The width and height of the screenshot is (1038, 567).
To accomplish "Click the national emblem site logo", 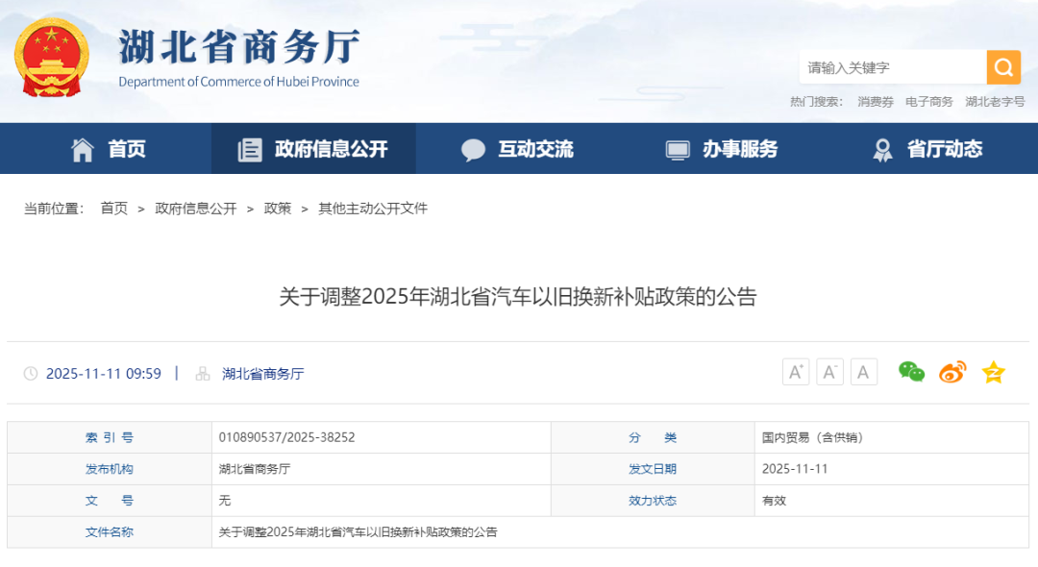I will tap(52, 58).
